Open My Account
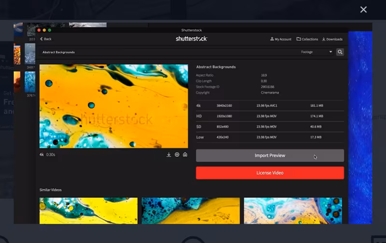The image size is (386, 243). coord(281,39)
